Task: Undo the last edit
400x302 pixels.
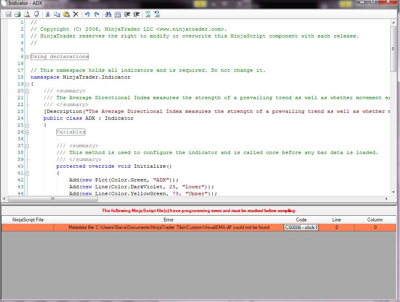Action: pyautogui.click(x=87, y=14)
